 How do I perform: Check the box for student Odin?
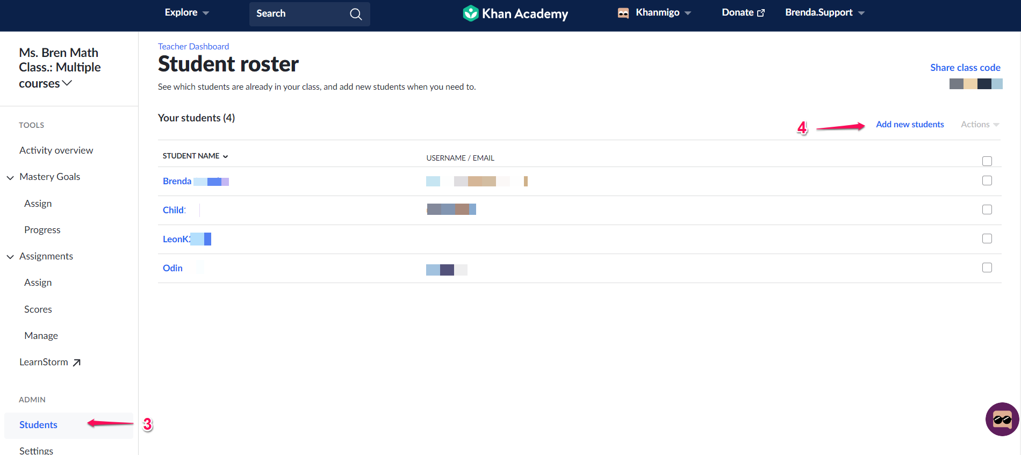point(987,268)
